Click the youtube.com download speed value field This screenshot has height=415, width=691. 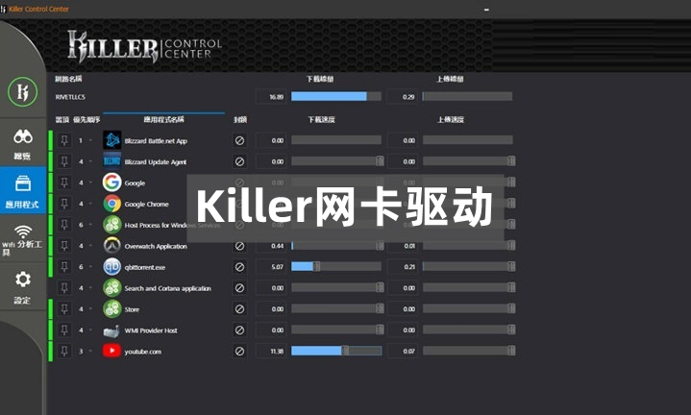pos(271,352)
